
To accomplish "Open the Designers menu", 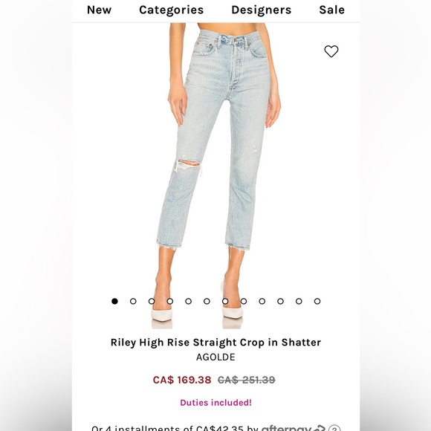I will (262, 10).
